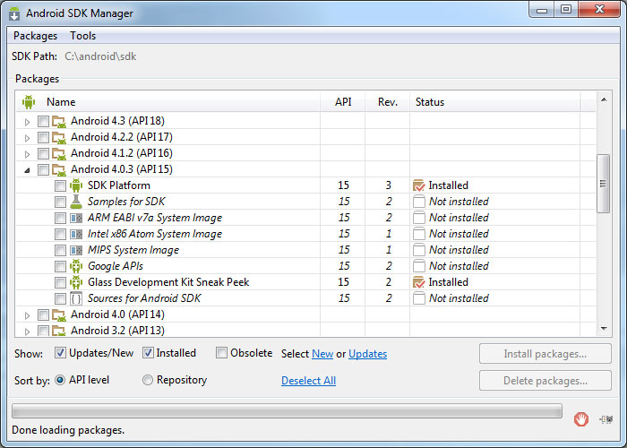Click the Samples for SDK flask icon

click(x=76, y=202)
